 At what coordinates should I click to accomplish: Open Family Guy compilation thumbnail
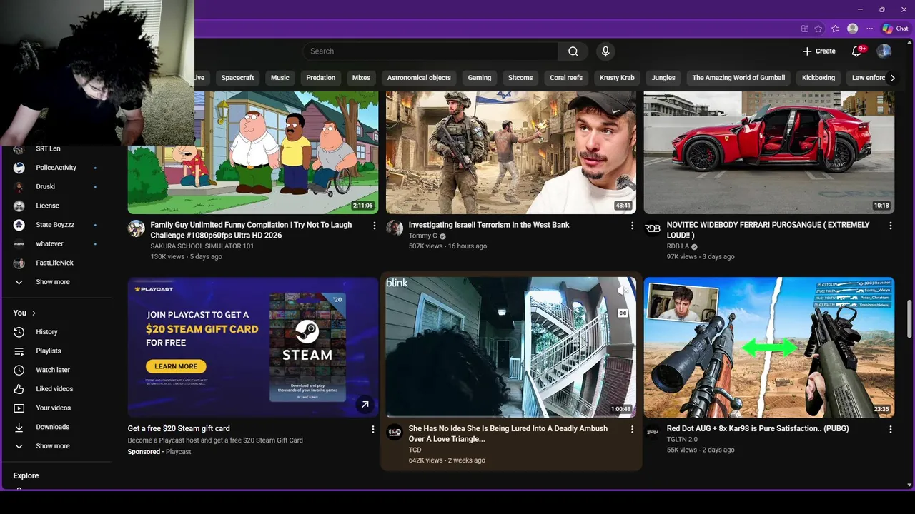(253, 153)
